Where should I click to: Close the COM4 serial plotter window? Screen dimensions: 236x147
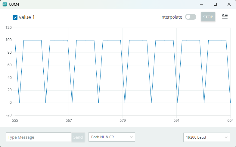coord(229,4)
